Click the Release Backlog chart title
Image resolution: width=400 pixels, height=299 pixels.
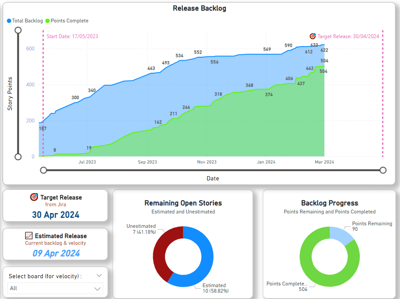[199, 8]
